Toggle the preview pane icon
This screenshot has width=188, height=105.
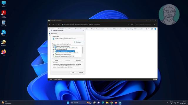pos(152,29)
